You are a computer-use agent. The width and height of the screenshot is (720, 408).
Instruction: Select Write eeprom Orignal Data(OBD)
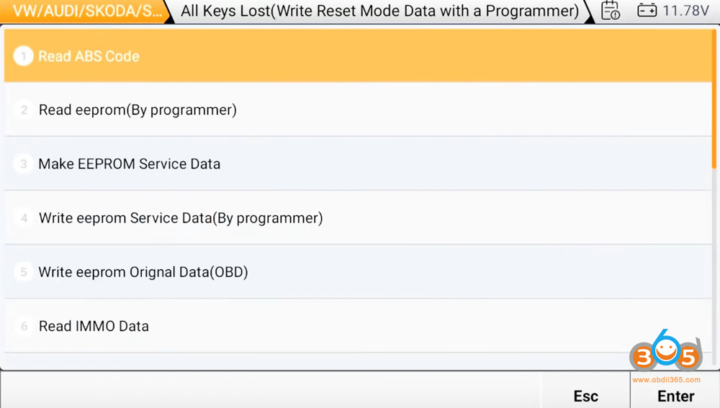[143, 272]
